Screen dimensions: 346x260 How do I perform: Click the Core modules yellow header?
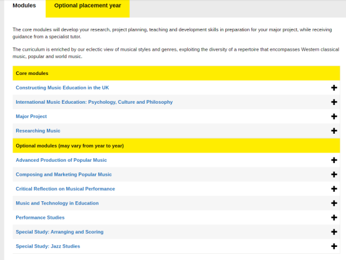(x=176, y=73)
